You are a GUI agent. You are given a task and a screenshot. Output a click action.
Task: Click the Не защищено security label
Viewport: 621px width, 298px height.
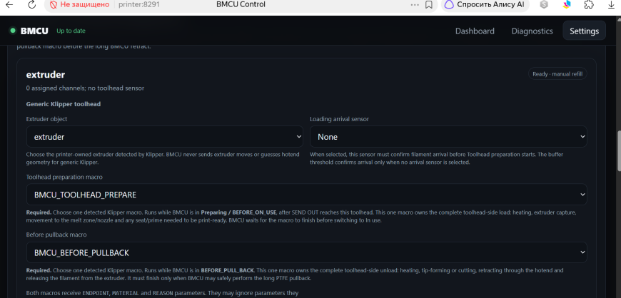pos(85,5)
